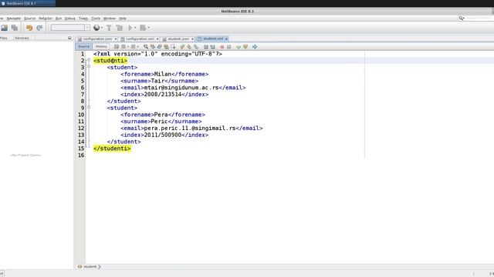
Task: Click the Undo icon in main toolbar
Action: coord(29,28)
